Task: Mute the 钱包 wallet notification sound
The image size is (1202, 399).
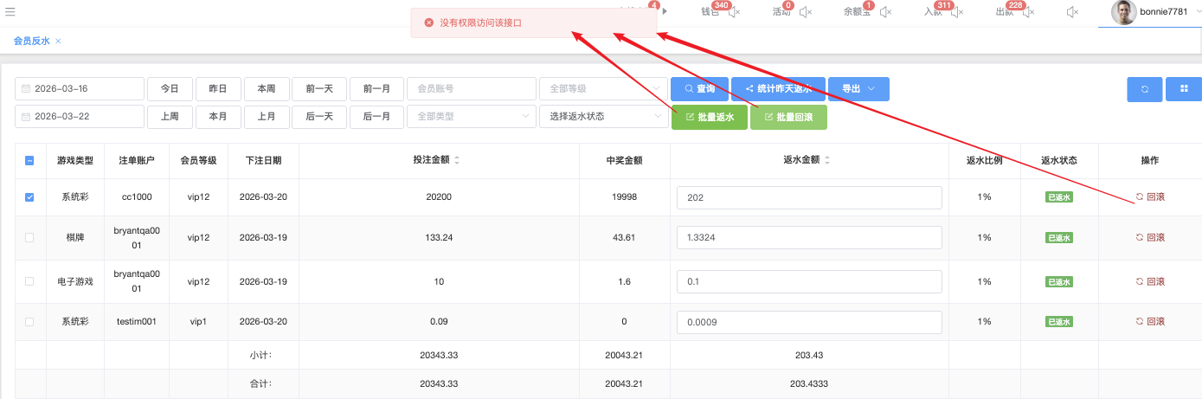Action: click(x=734, y=12)
